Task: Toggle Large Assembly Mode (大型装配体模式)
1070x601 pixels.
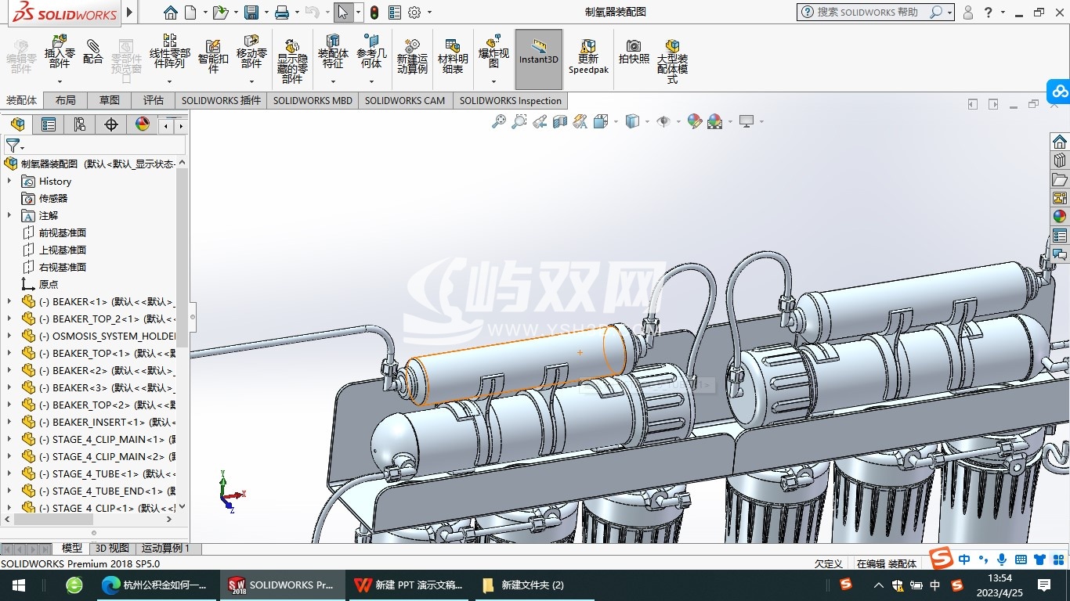Action: coord(672,59)
